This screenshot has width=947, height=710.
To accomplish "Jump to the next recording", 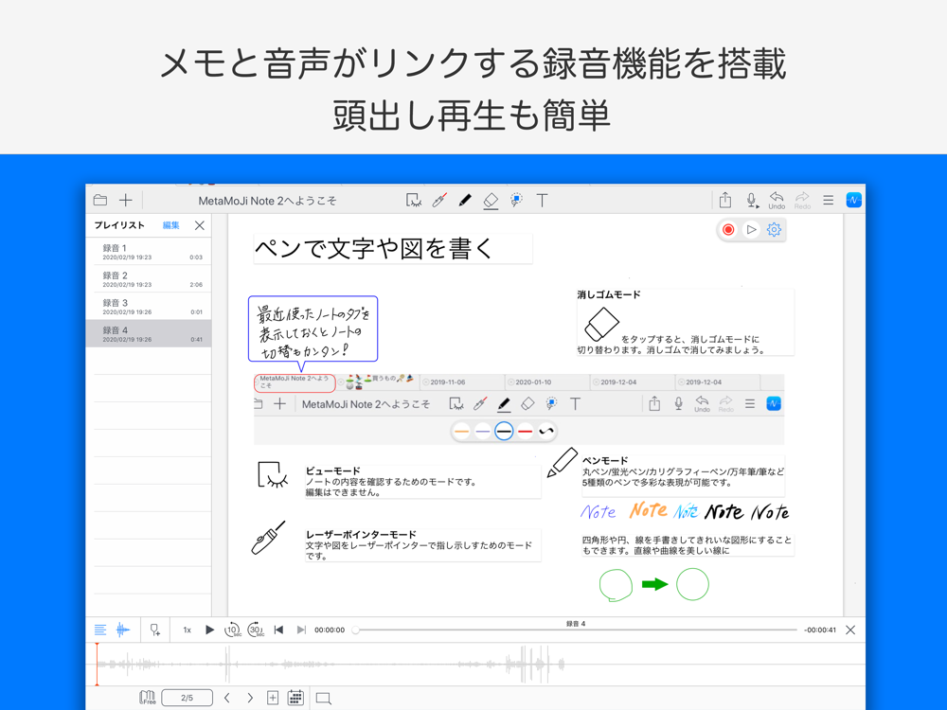I will [301, 630].
